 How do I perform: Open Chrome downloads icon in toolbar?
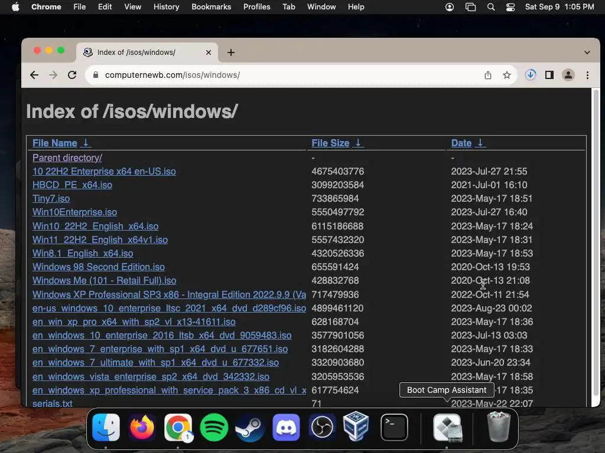pyautogui.click(x=531, y=75)
